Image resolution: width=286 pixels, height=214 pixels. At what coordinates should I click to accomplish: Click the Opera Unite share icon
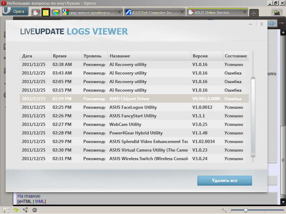tap(25, 210)
